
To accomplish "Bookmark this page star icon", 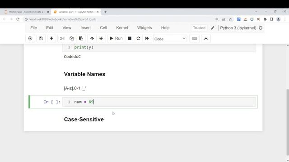I will coord(230,19).
